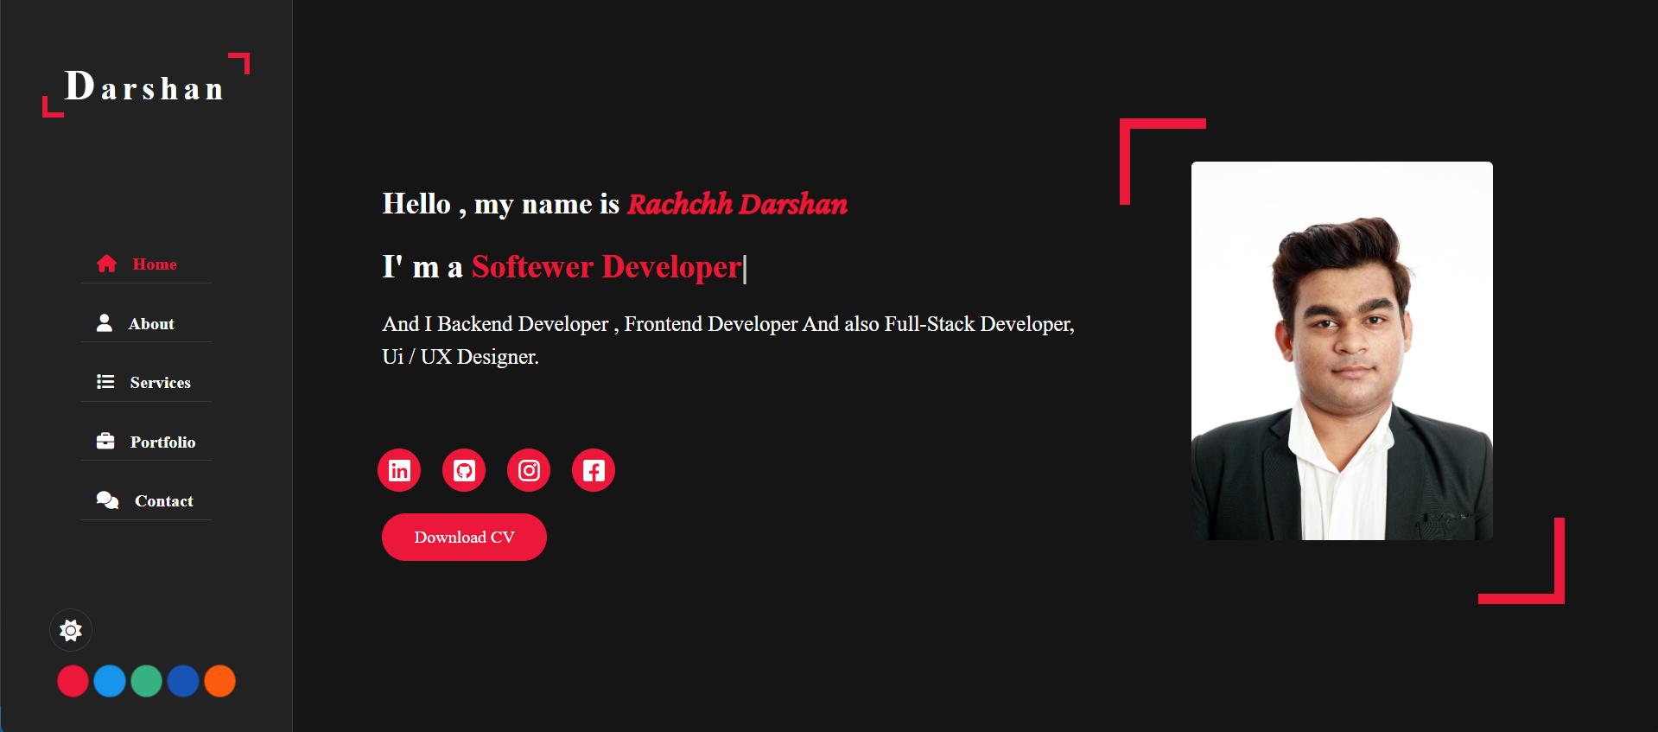Choose the light blue theme color swatch
Image resolution: width=1658 pixels, height=732 pixels.
(x=110, y=681)
